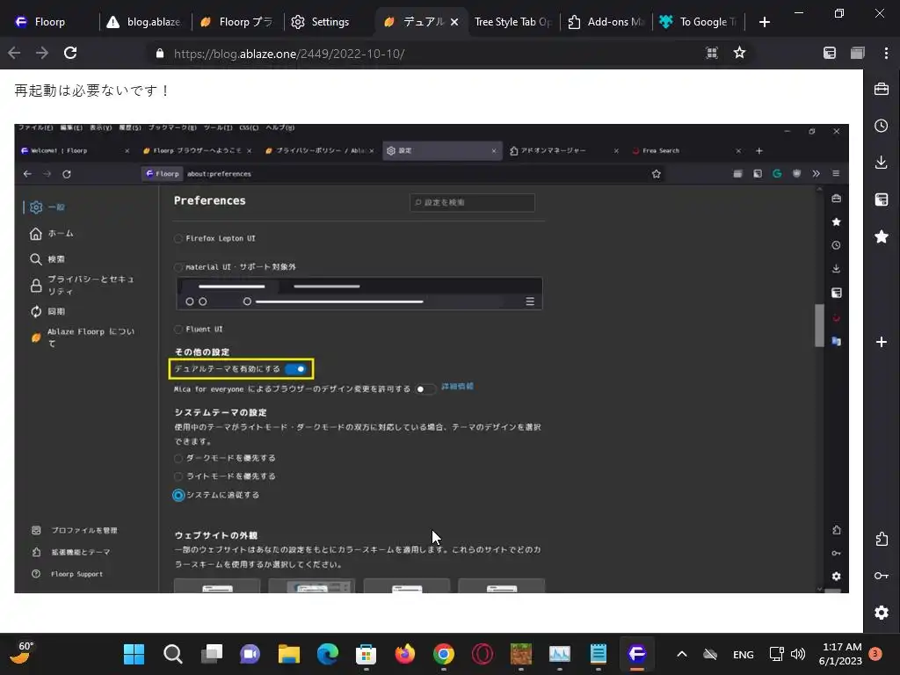This screenshot has height=675, width=900.
Task: Open File Explorer from the taskbar
Action: pyautogui.click(x=288, y=654)
